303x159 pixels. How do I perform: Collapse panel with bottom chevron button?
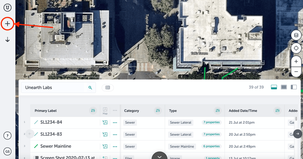pos(159,155)
